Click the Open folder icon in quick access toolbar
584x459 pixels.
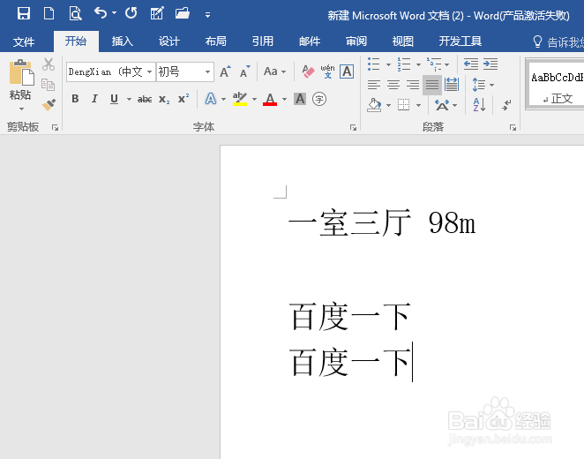[x=183, y=14]
